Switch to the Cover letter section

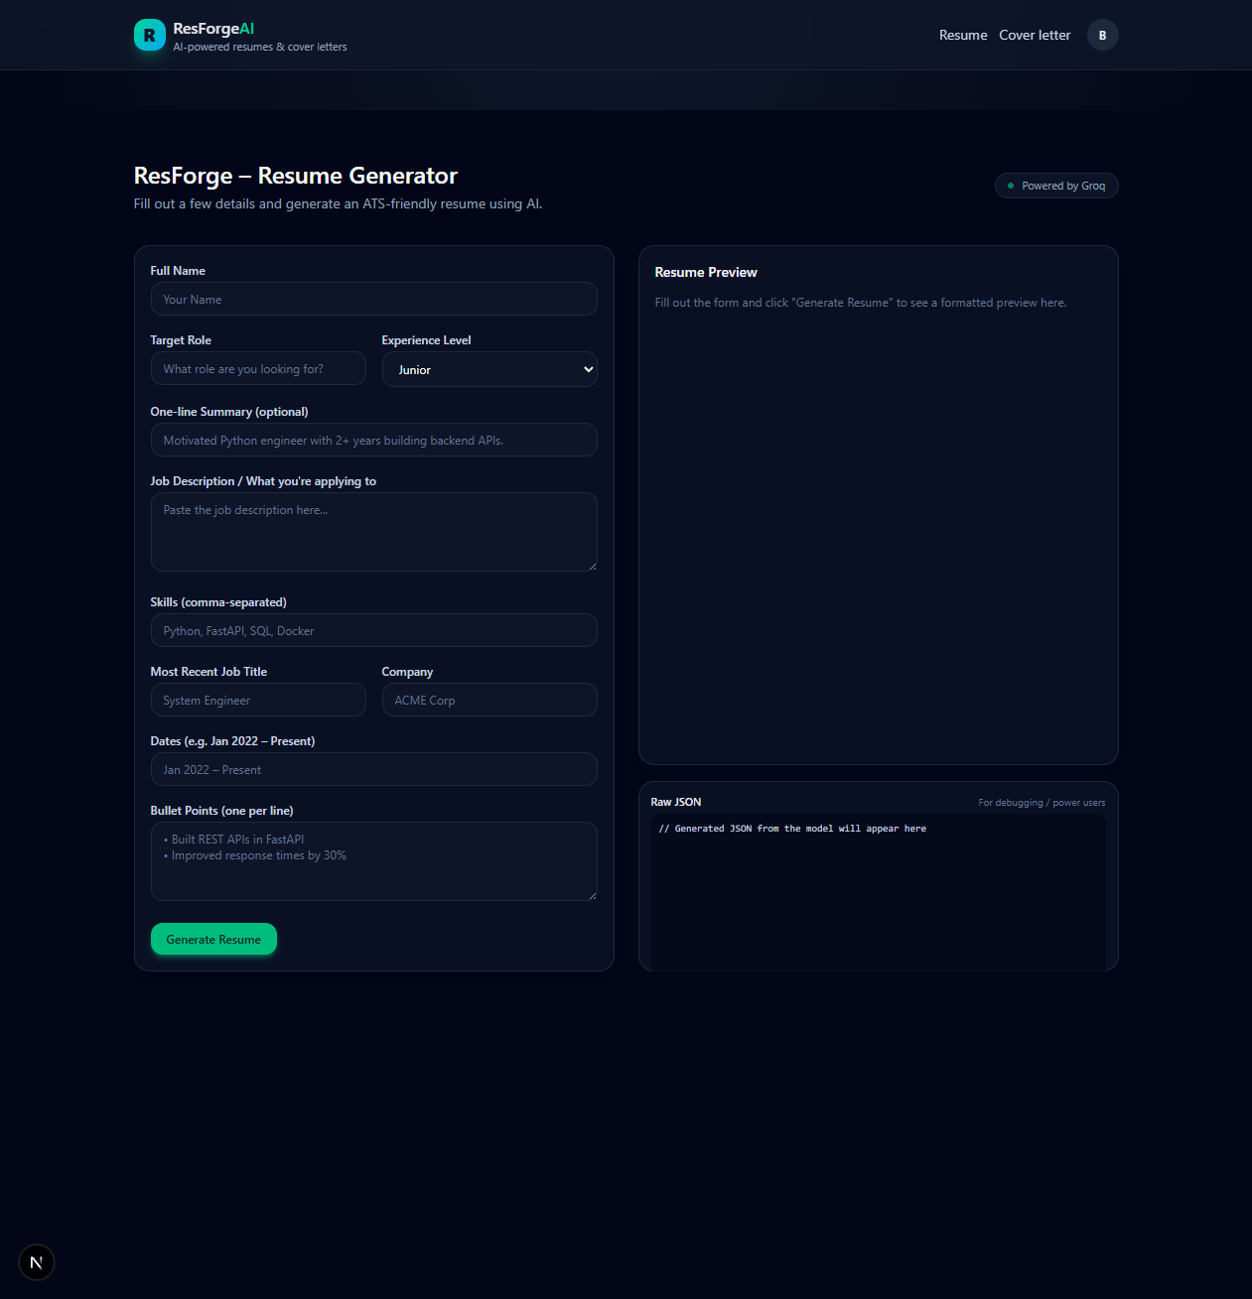(1034, 35)
